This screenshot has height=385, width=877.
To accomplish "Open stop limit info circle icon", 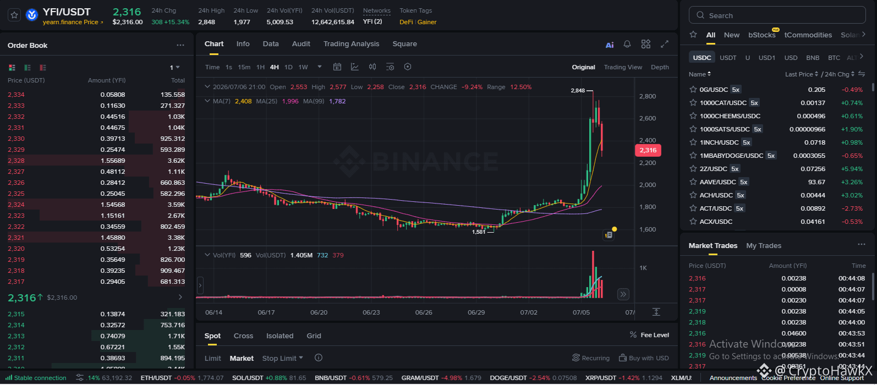I will click(318, 358).
